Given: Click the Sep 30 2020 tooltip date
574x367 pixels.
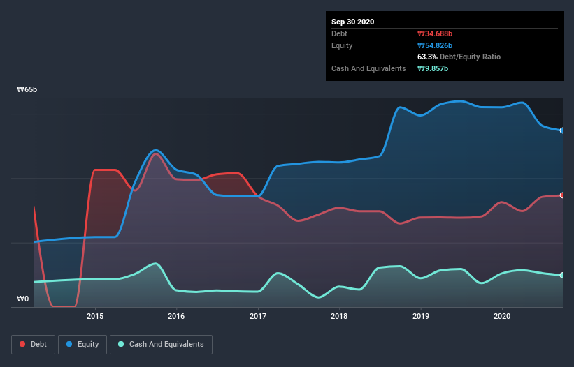Looking at the screenshot, I should coord(353,22).
